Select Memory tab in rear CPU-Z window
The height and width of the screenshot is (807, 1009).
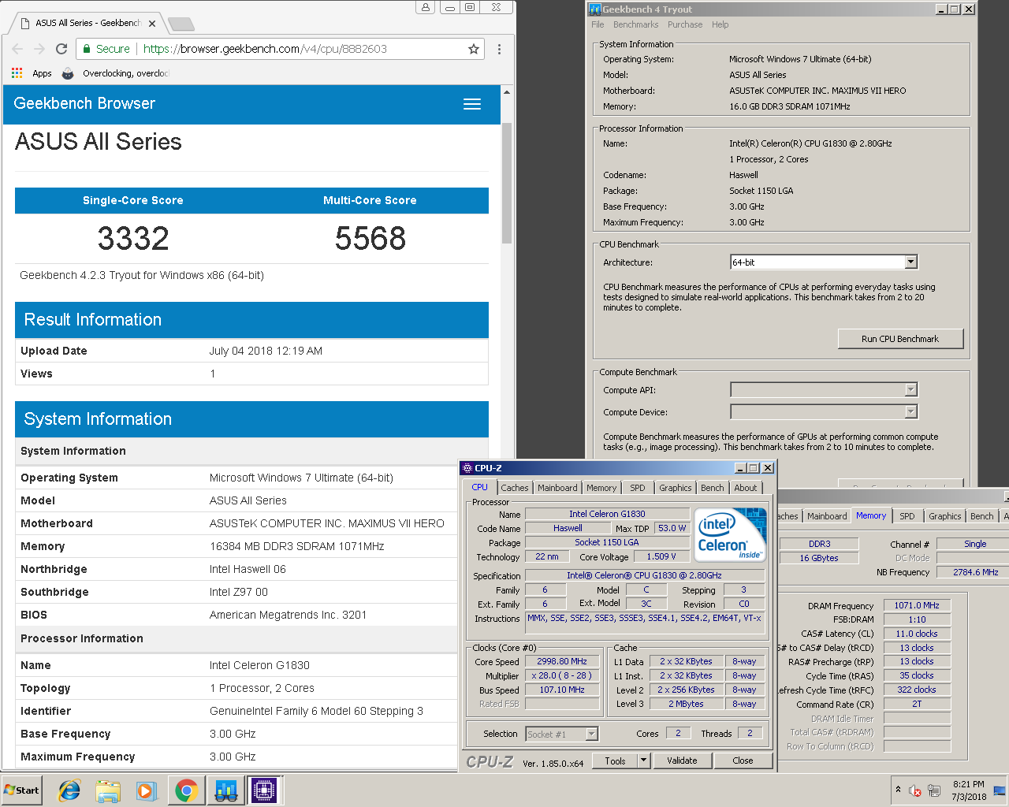(x=871, y=515)
